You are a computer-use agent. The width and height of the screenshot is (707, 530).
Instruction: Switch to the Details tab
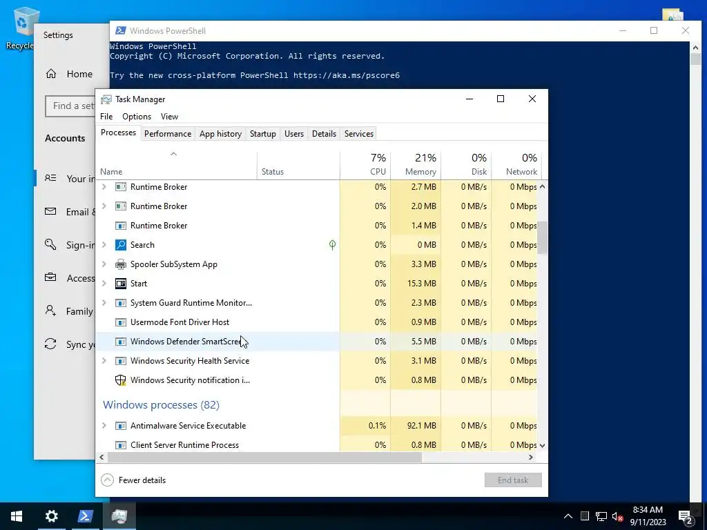325,134
